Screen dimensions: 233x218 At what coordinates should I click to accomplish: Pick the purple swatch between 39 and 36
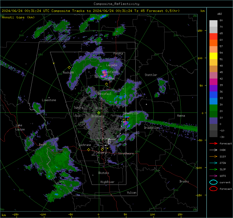point(213,88)
